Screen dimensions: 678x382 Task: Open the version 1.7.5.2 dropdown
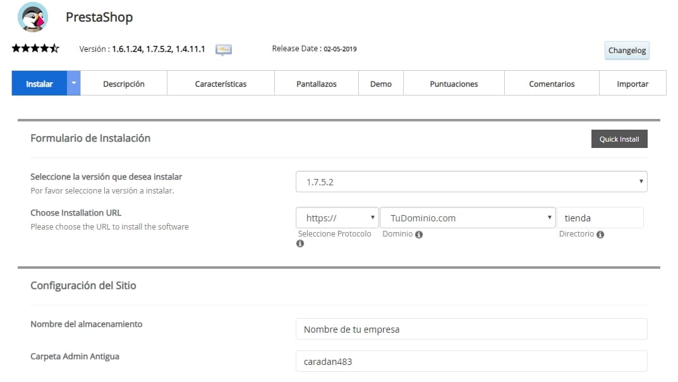471,182
